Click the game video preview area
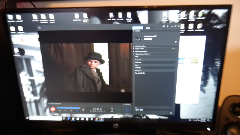 86,67
